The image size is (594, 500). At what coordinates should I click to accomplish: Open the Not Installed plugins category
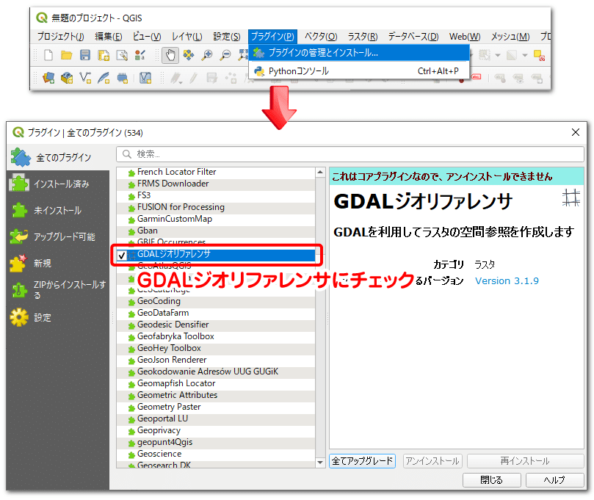pyautogui.click(x=58, y=211)
